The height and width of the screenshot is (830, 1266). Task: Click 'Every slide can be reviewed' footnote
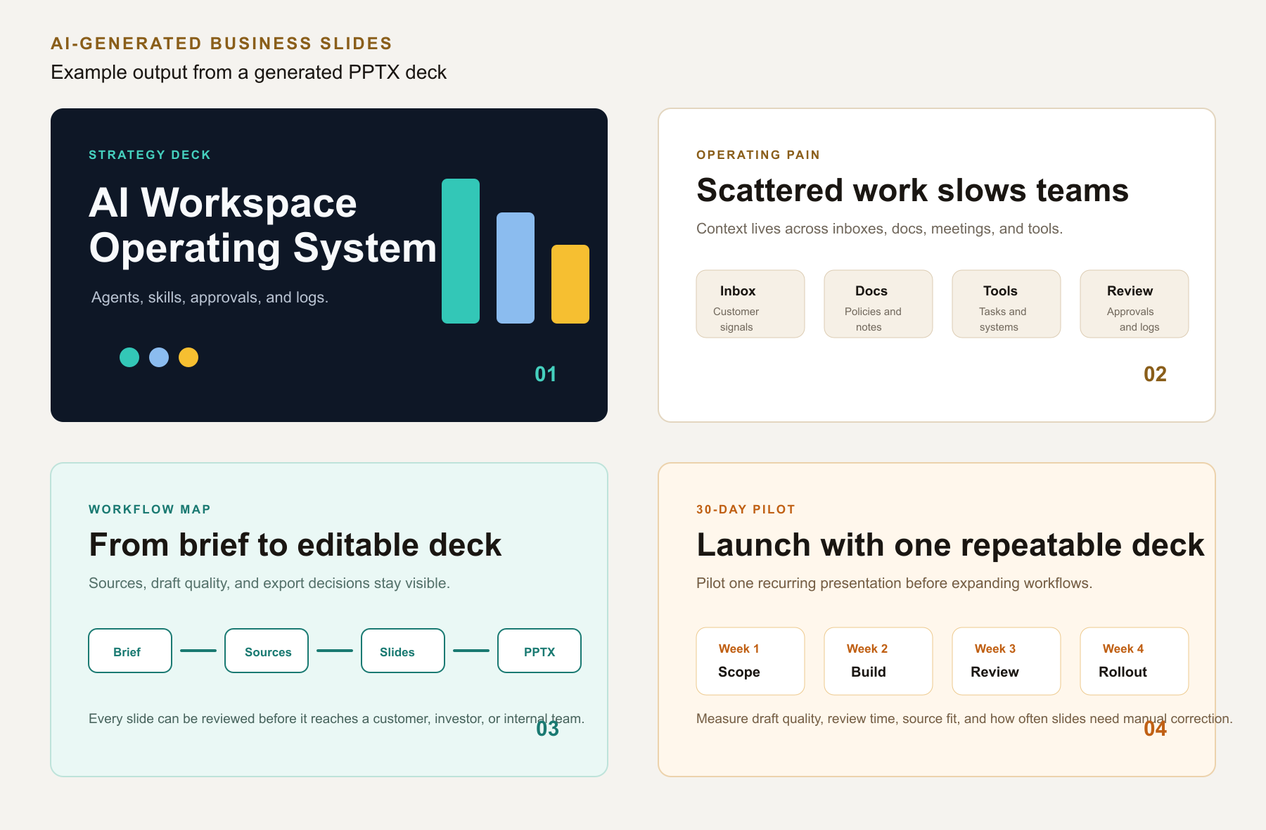coord(336,719)
